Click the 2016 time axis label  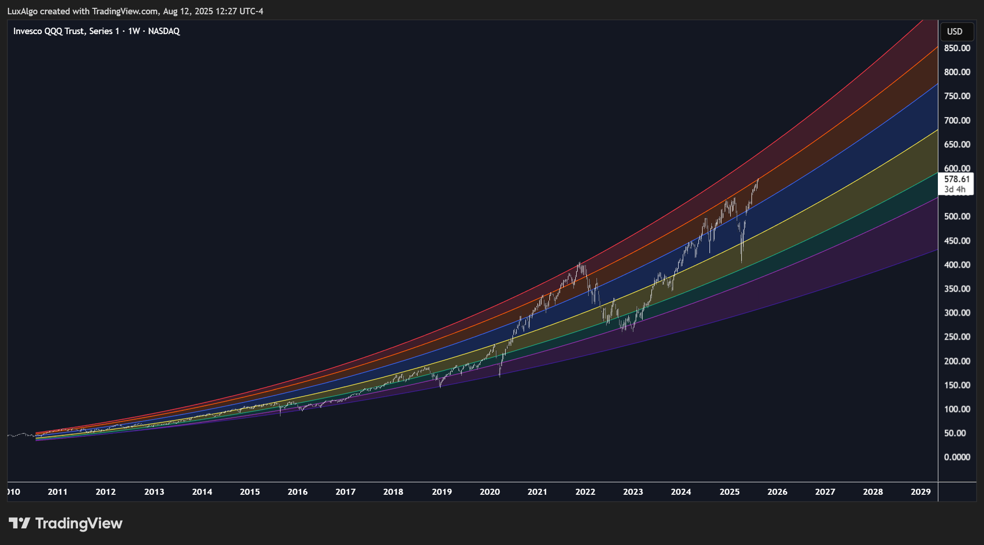[x=298, y=492]
